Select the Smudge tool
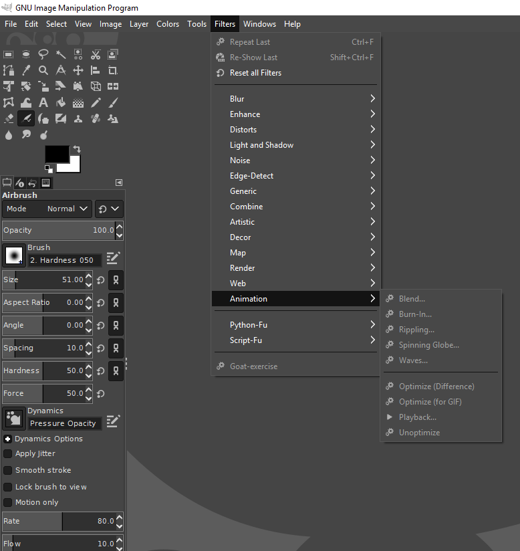The image size is (520, 551). [26, 134]
